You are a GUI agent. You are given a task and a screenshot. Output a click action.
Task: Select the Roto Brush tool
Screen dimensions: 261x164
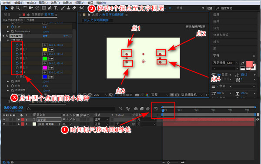82,8
